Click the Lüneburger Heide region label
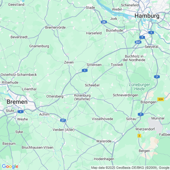The height and width of the screenshot is (170, 170). point(139,87)
